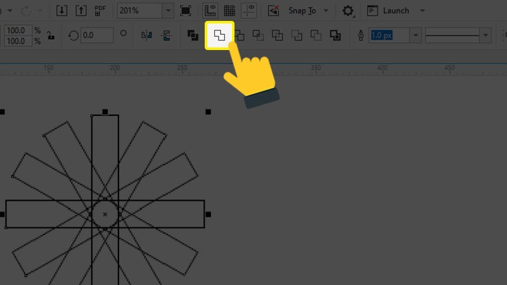Toggle show grid button
Screen dimensions: 507x285
click(x=229, y=11)
